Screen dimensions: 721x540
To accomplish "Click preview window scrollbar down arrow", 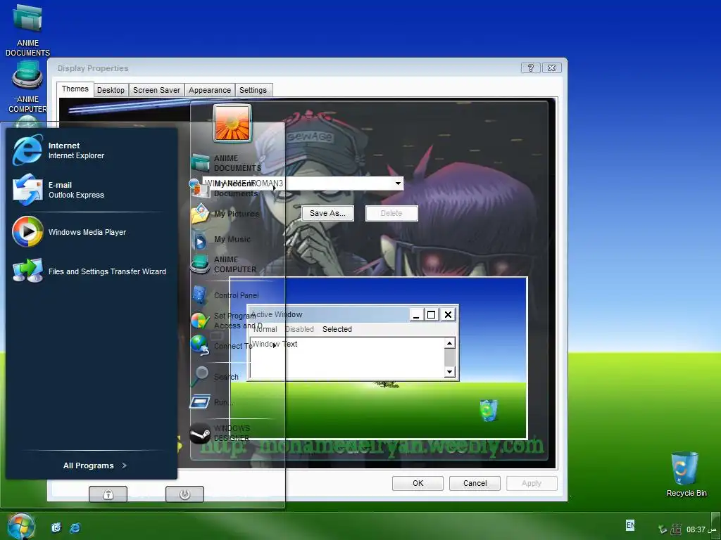I will [449, 372].
